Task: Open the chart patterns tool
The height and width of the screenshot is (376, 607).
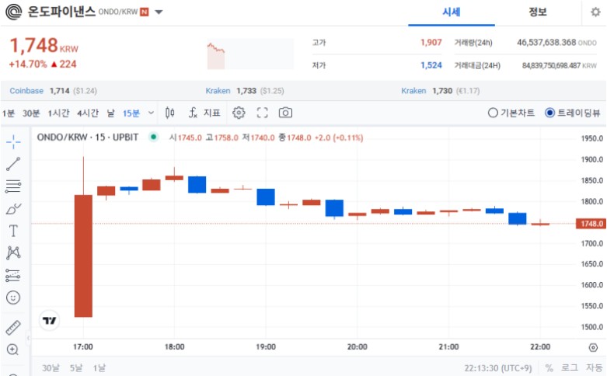Action: tap(13, 253)
